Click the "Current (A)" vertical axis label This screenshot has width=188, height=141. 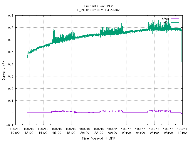(4, 70)
